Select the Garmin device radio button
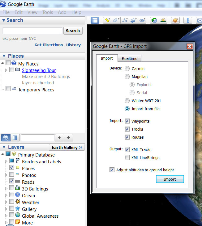The width and height of the screenshot is (202, 226). tap(127, 69)
